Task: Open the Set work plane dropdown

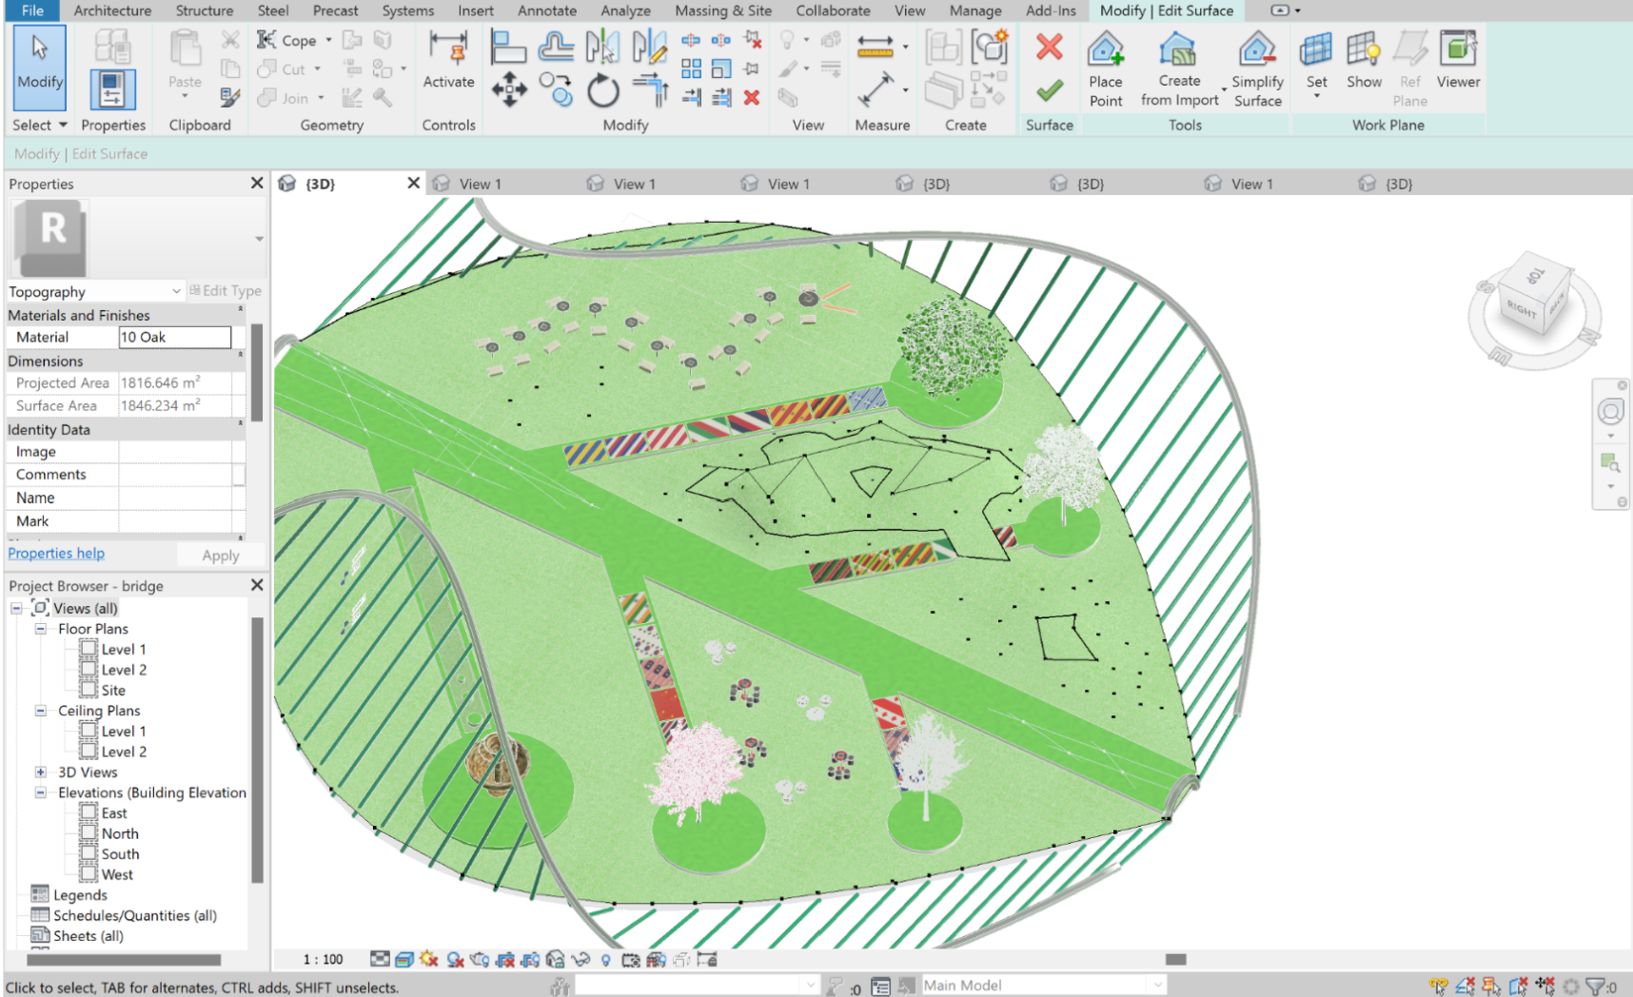Action: pyautogui.click(x=1316, y=96)
